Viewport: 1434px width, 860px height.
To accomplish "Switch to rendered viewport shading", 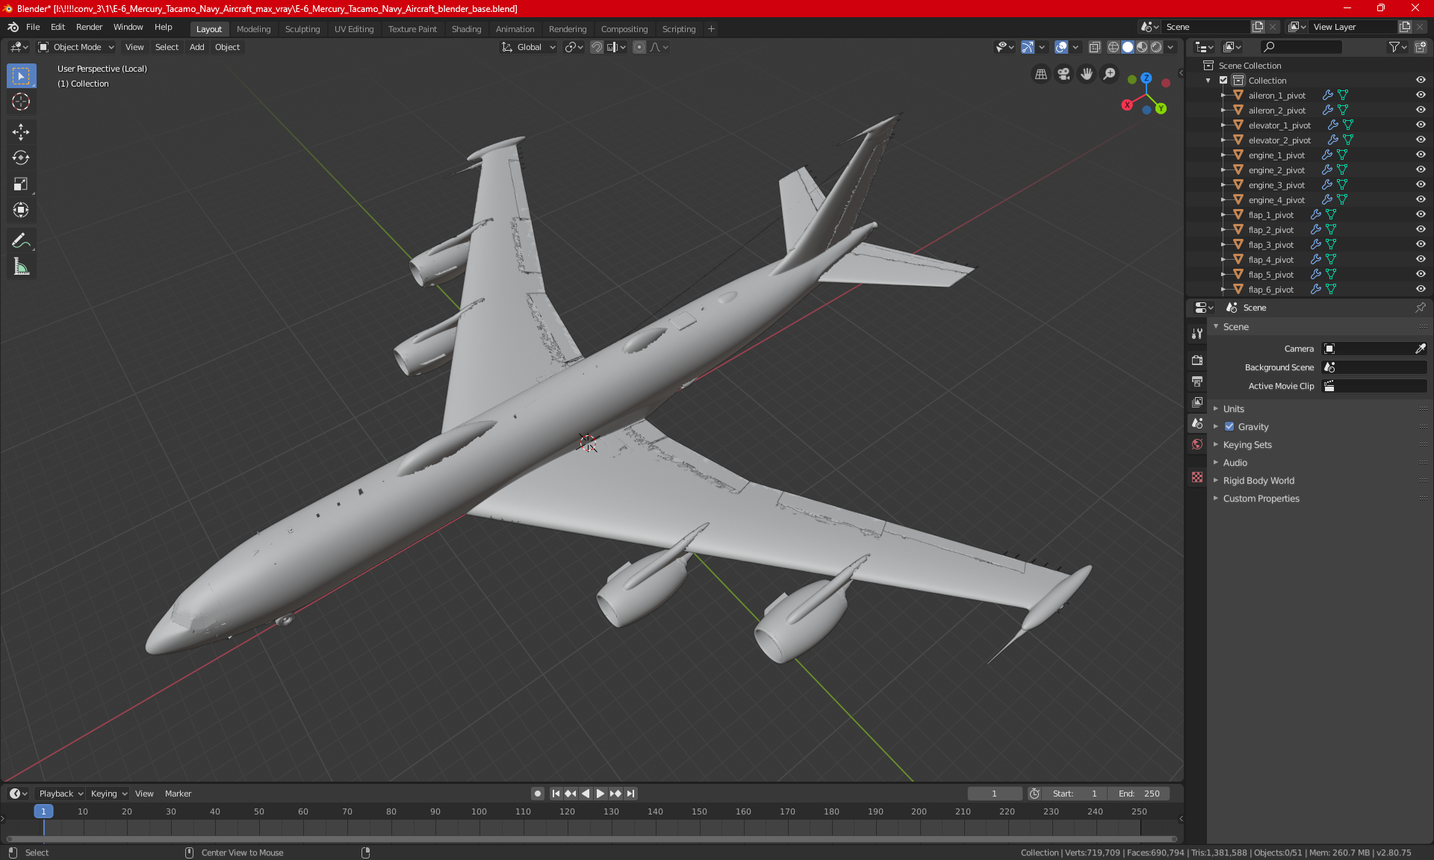I will click(x=1156, y=47).
